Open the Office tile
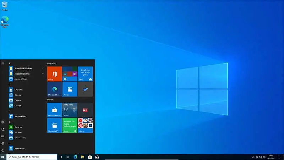This screenshot has height=160, width=284. [55, 74]
